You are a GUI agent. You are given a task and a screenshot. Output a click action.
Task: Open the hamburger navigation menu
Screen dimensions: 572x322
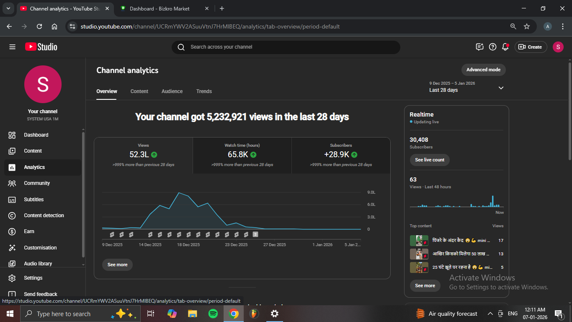pyautogui.click(x=12, y=47)
